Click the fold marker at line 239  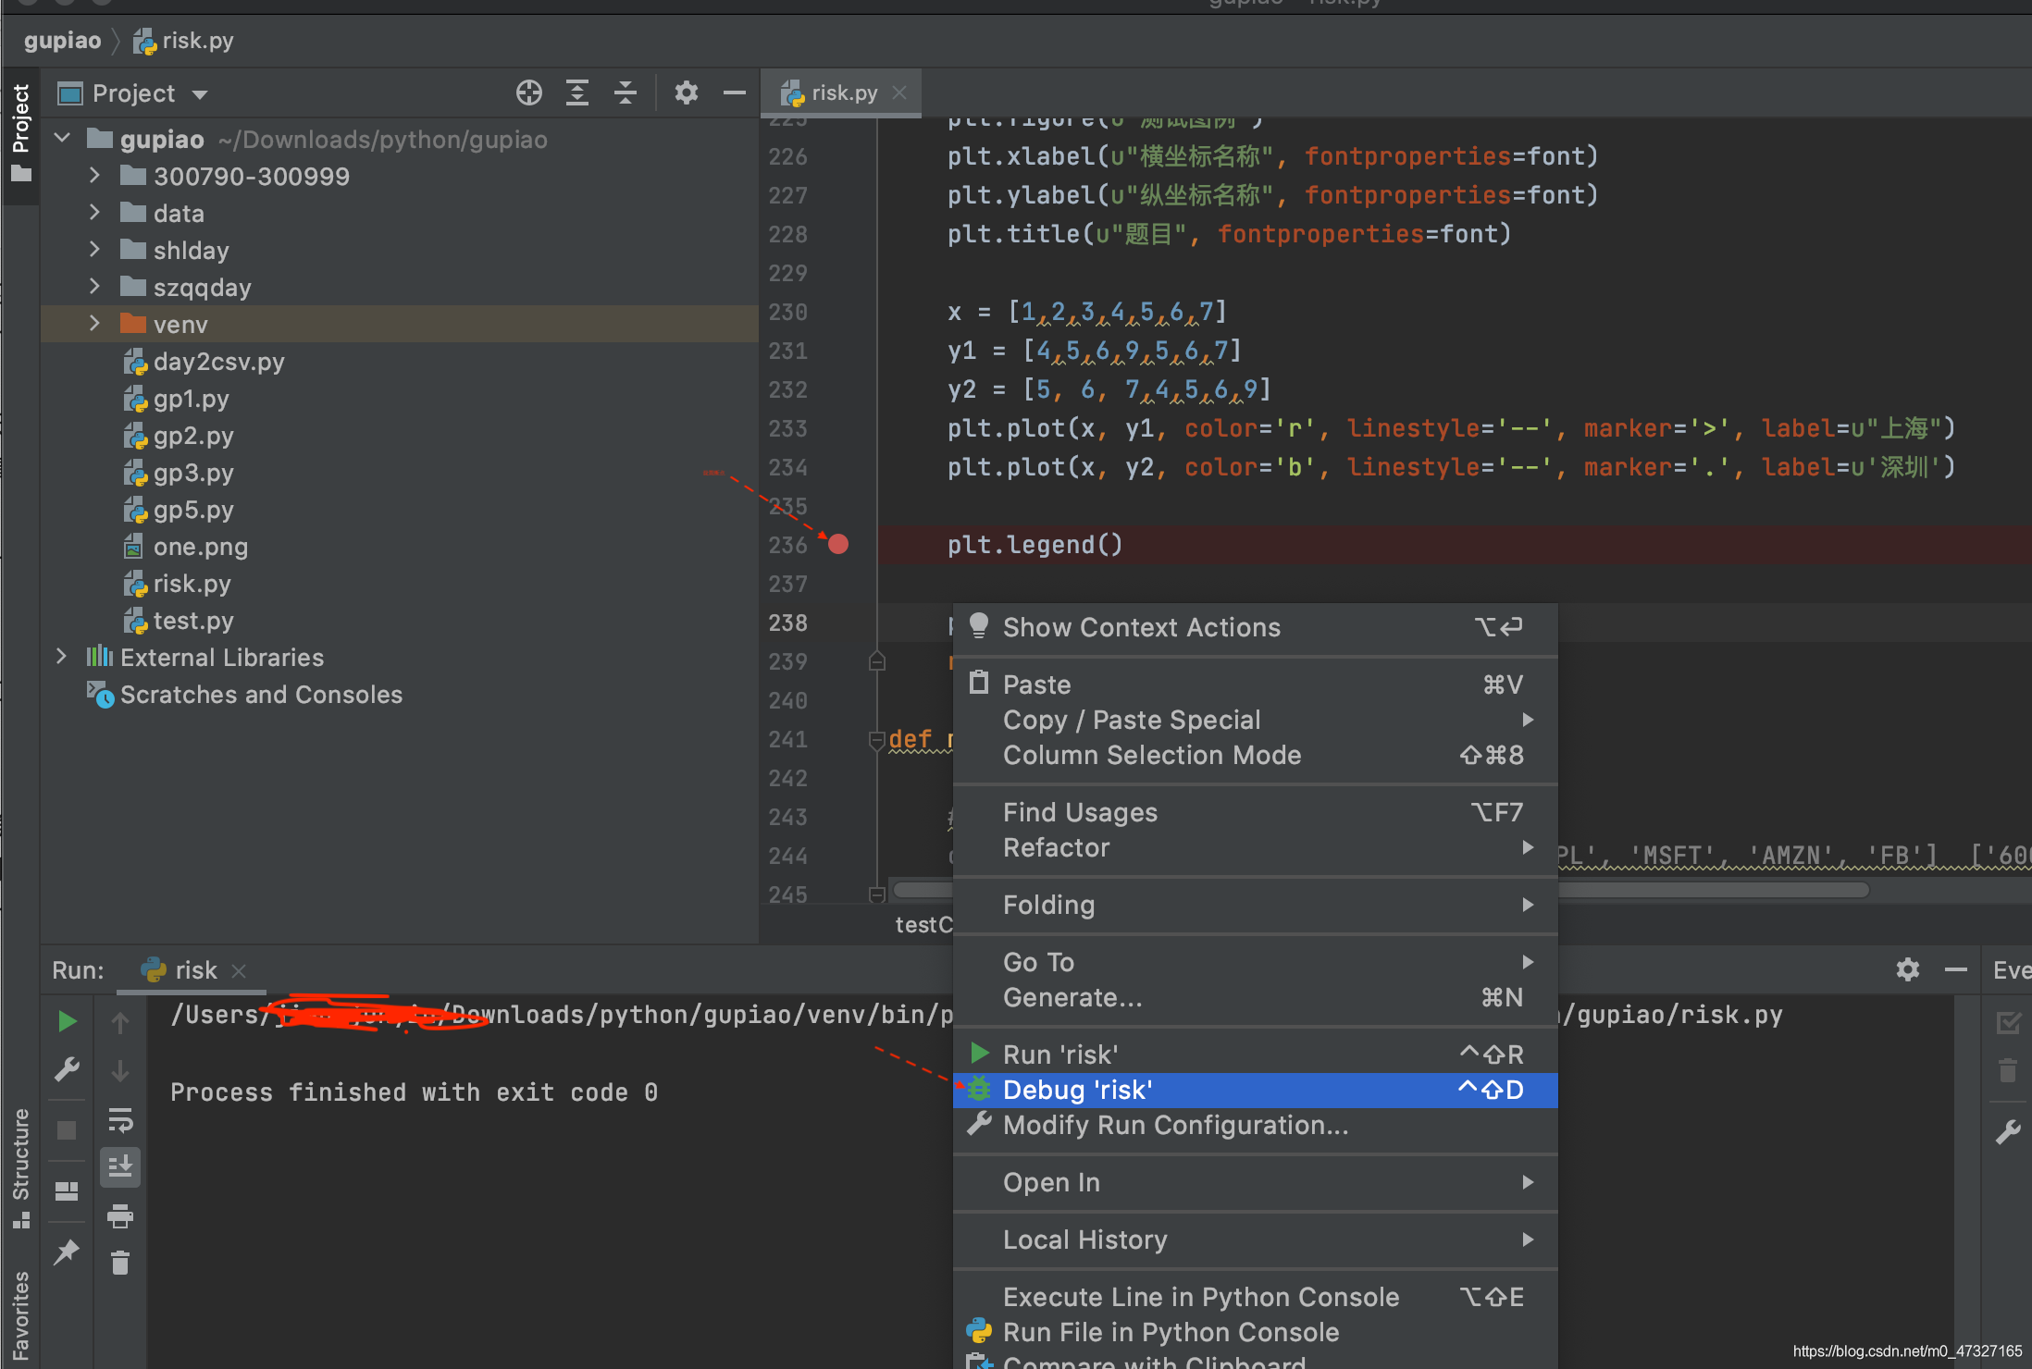pyautogui.click(x=877, y=661)
